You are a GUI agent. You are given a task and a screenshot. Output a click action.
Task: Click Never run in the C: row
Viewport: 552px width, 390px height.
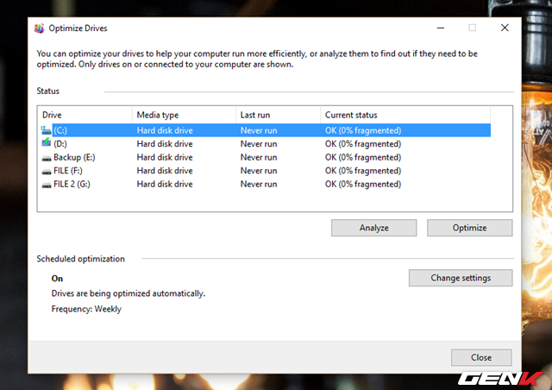tap(259, 130)
